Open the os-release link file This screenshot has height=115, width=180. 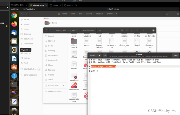pyautogui.click(x=74, y=77)
